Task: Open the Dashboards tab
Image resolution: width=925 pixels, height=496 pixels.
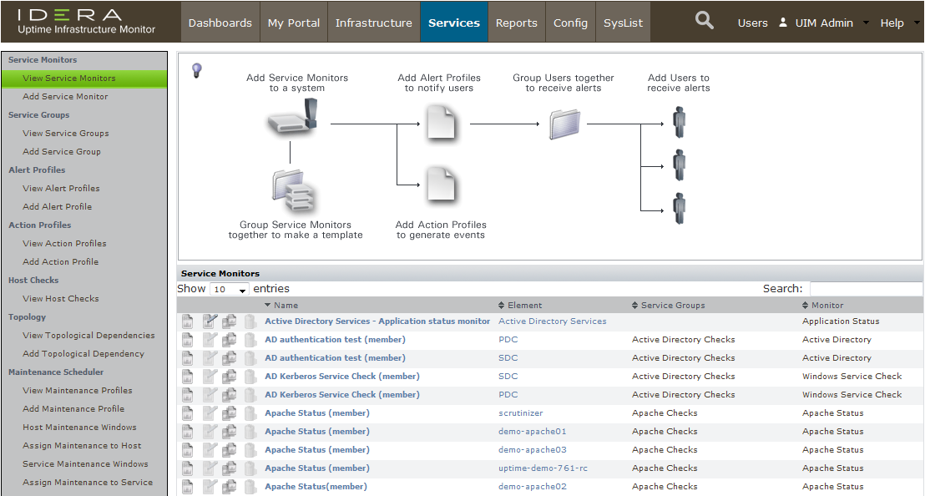Action: click(x=220, y=23)
